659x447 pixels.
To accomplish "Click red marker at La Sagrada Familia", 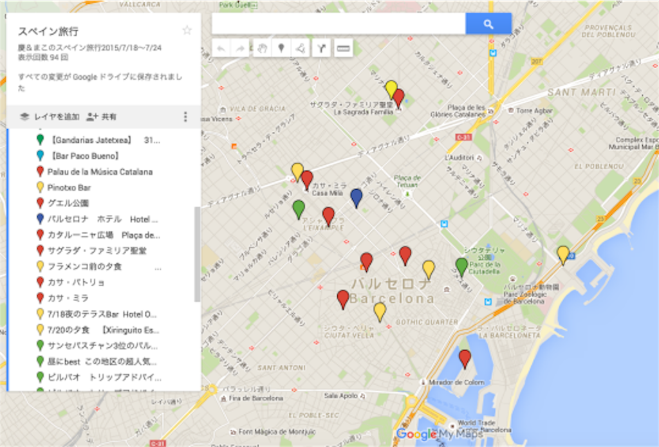I will pyautogui.click(x=399, y=98).
